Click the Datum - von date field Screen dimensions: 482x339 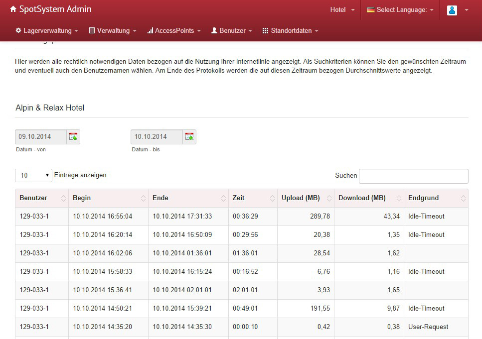click(x=41, y=136)
